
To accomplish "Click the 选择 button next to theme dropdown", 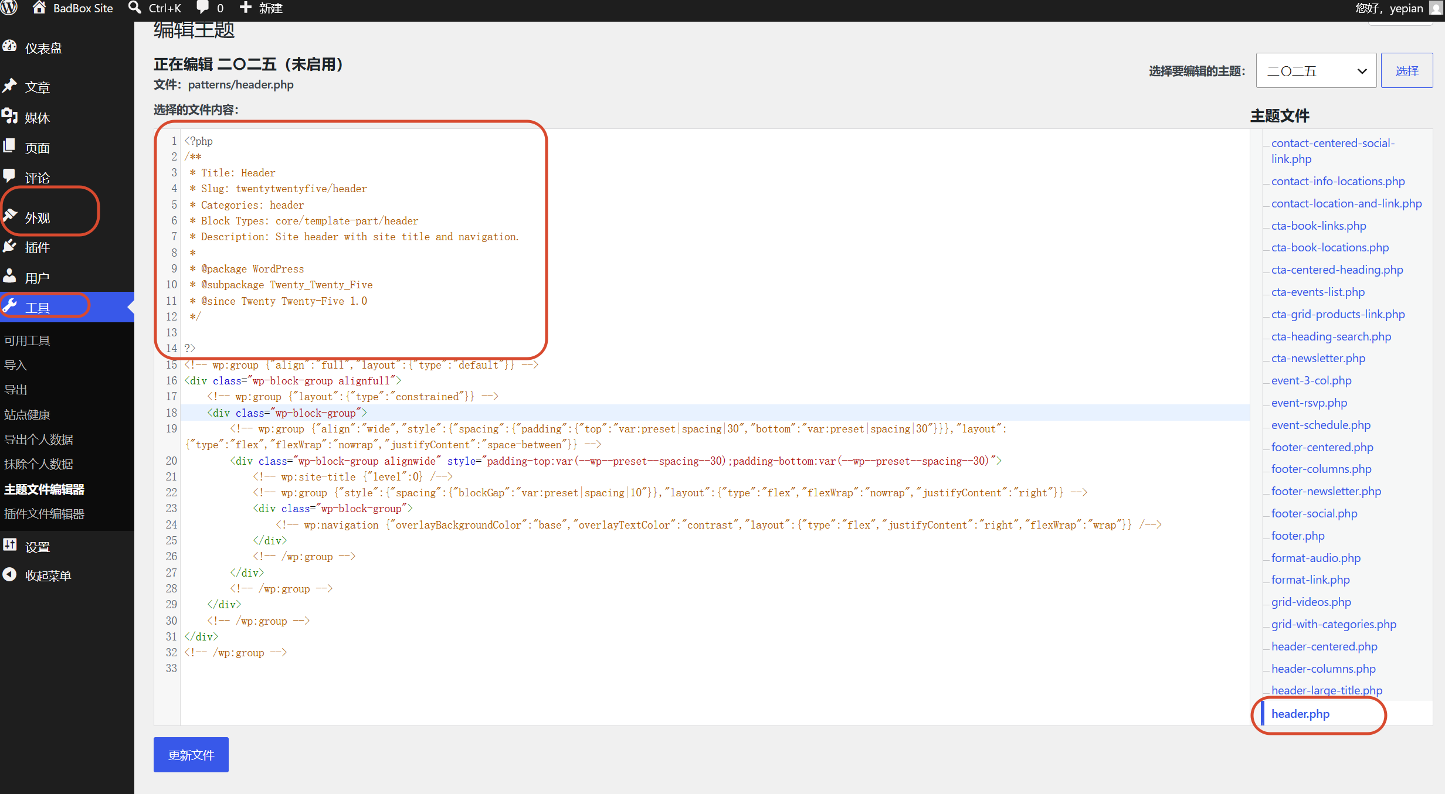I will click(1406, 71).
